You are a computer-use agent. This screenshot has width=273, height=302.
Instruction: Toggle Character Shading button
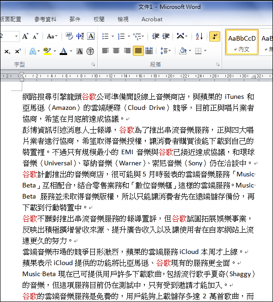80,51
